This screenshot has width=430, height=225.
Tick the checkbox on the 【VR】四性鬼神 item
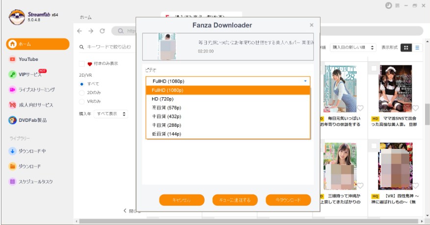(x=374, y=146)
